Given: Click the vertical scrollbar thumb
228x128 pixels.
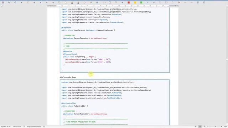Looking at the screenshot, I should point(227,59).
